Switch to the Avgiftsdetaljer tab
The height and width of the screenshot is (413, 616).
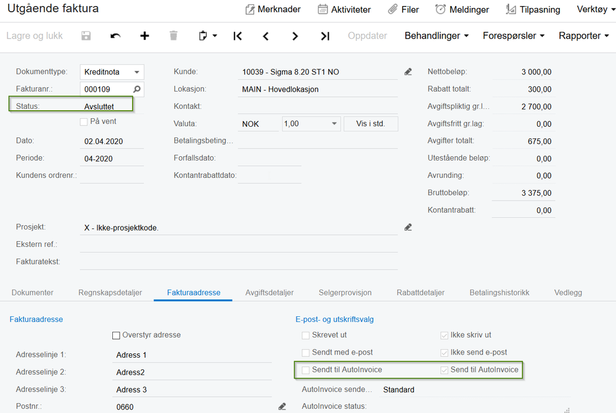coord(269,292)
